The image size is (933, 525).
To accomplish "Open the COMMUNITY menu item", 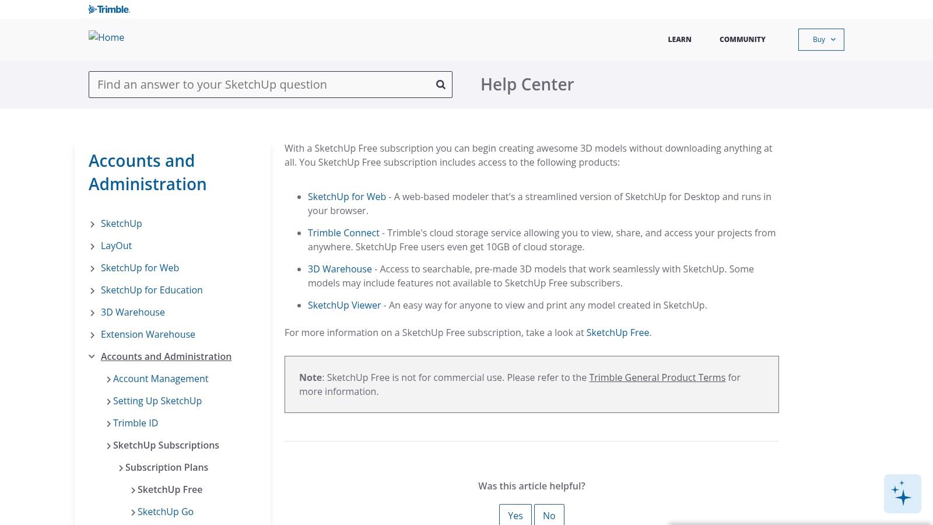I will point(742,40).
